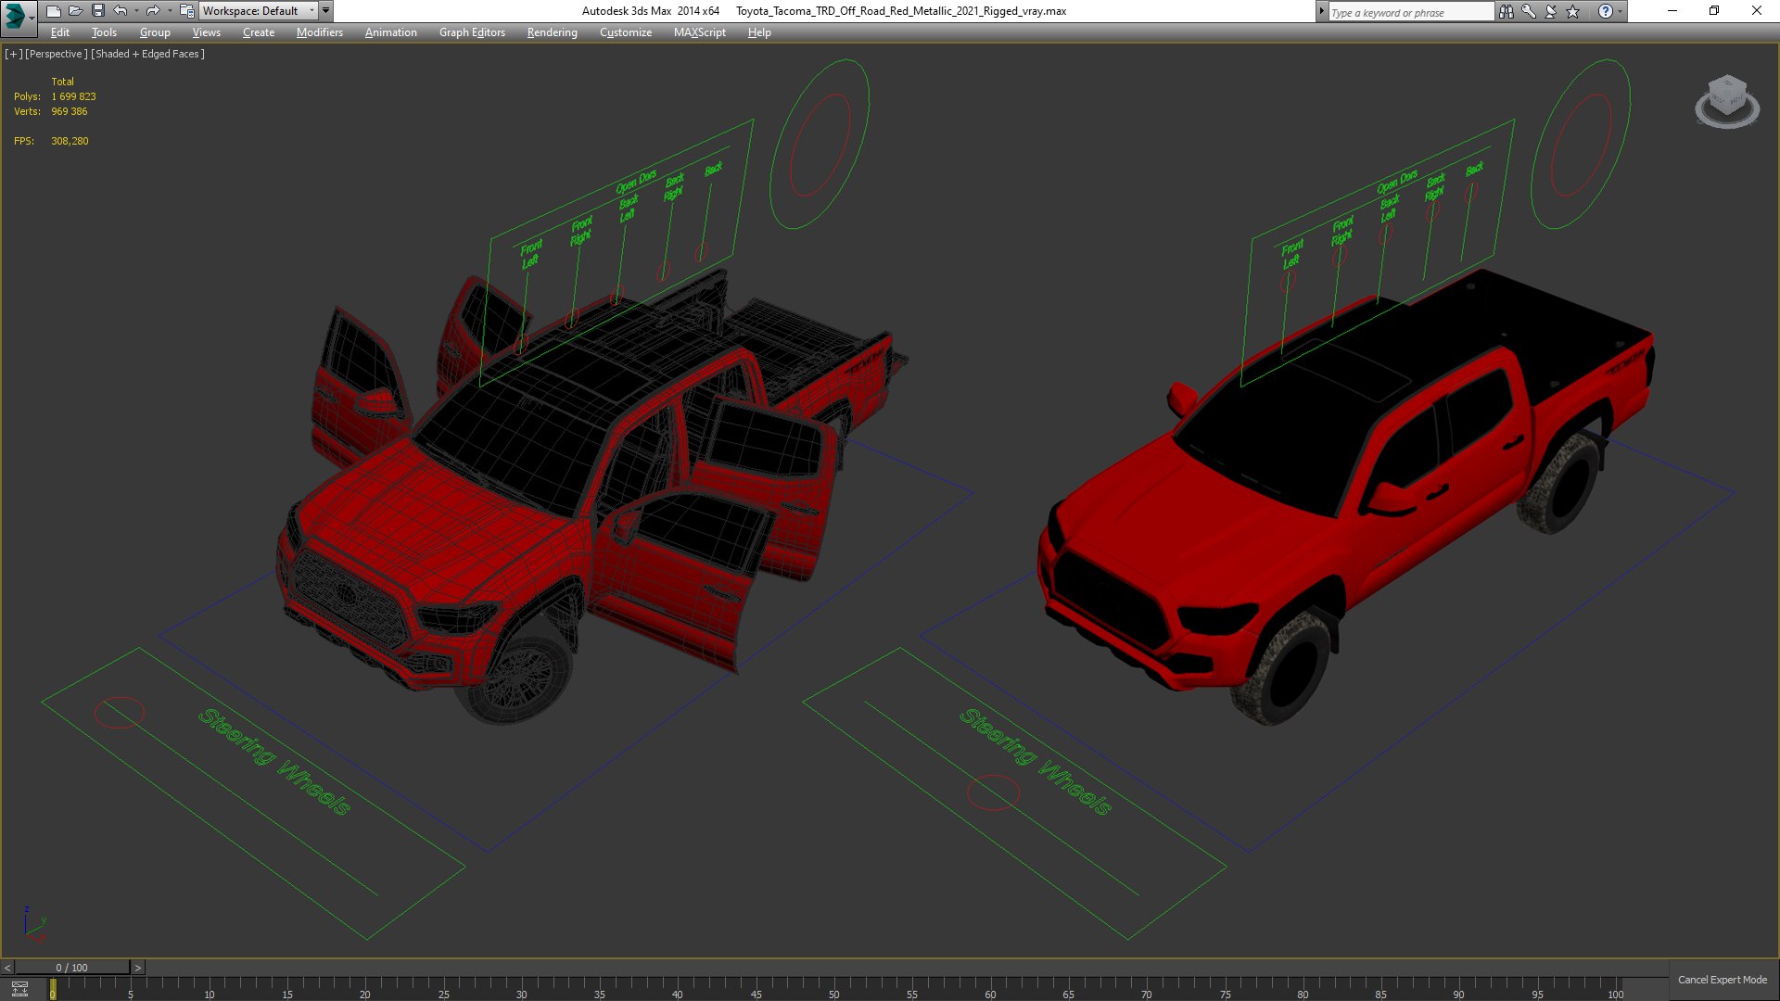
Task: Minimize the 3ds Max window
Action: pyautogui.click(x=1672, y=11)
